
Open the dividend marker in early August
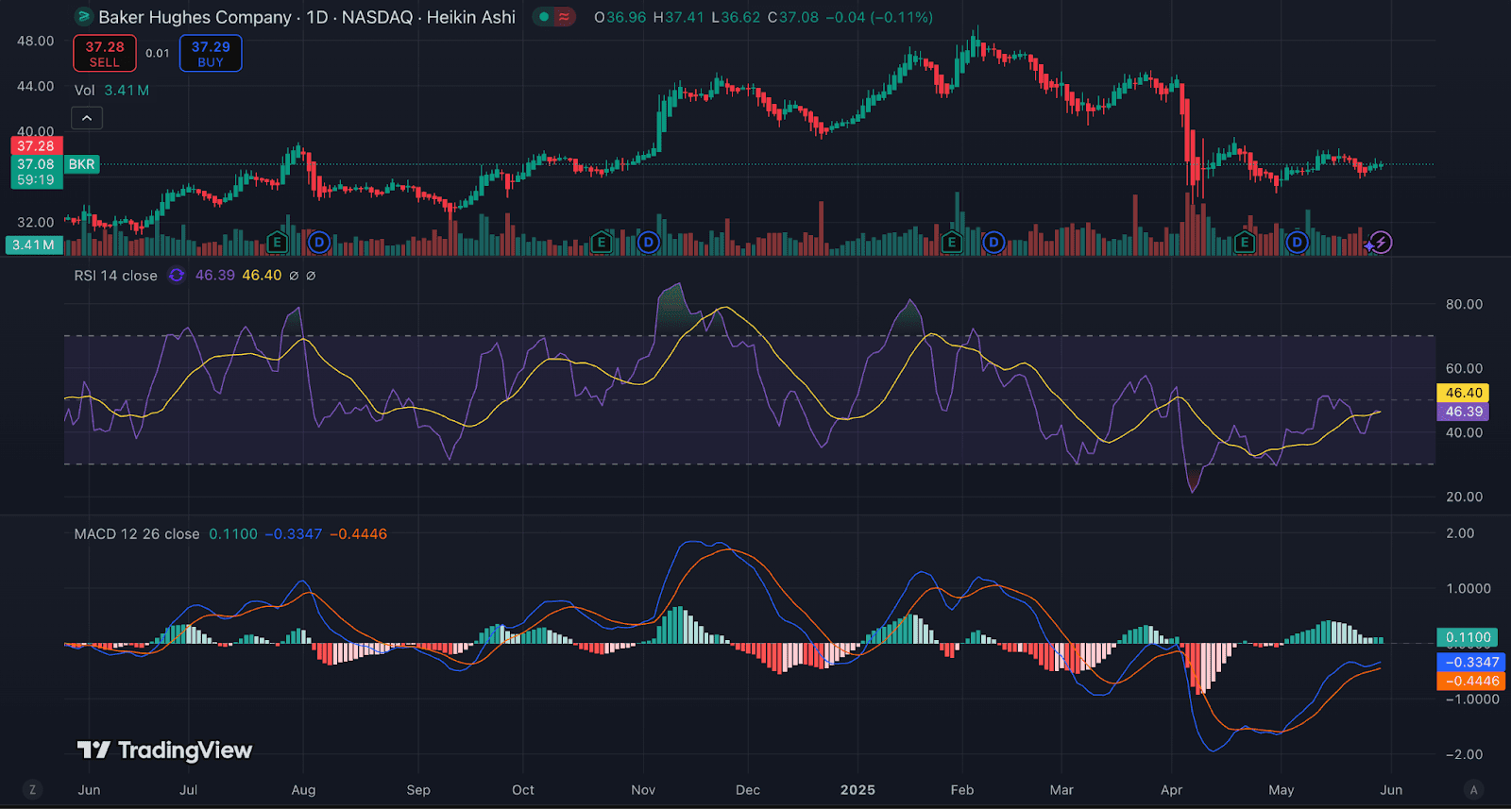[x=319, y=243]
